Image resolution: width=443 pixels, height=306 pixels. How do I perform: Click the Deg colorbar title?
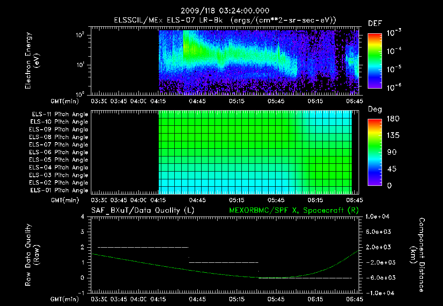click(x=375, y=109)
